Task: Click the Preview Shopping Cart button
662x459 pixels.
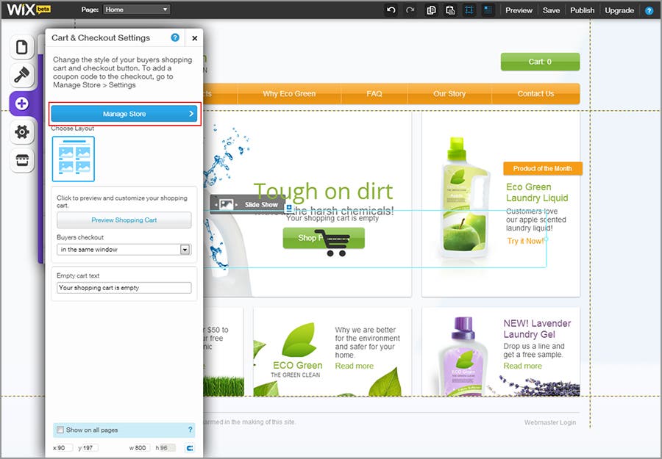Action: click(x=124, y=220)
